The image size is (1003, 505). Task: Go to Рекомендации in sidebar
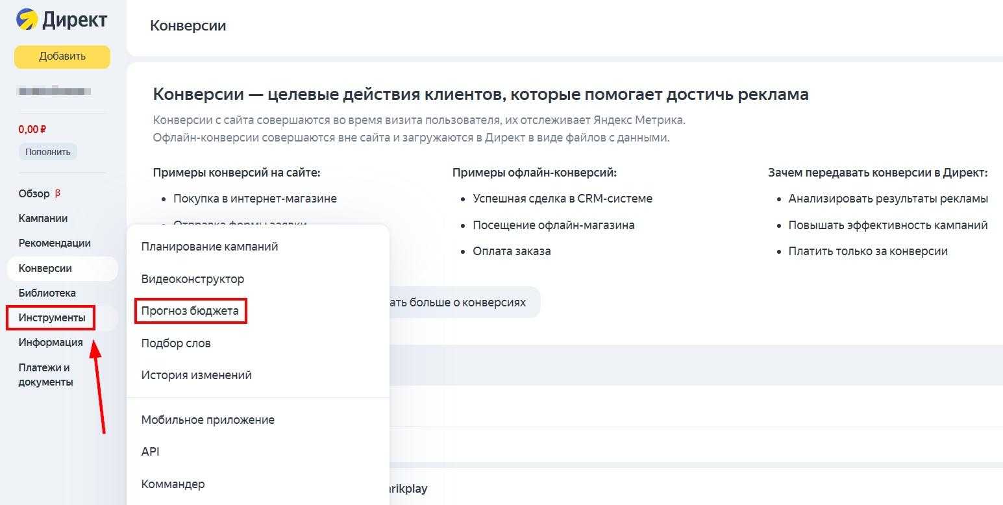[x=55, y=243]
